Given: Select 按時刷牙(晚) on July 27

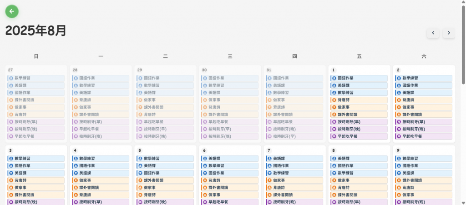Looking at the screenshot, I should click(x=36, y=129).
